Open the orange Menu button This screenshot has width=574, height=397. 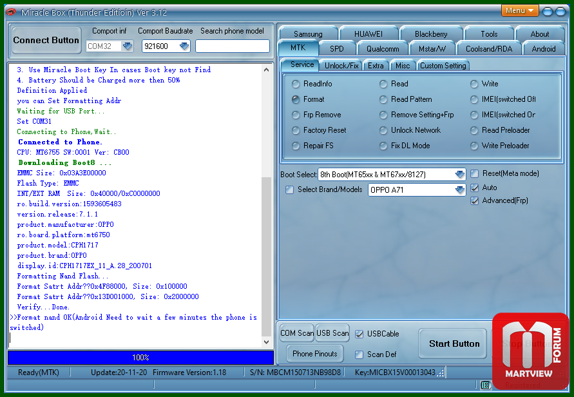[x=519, y=10]
